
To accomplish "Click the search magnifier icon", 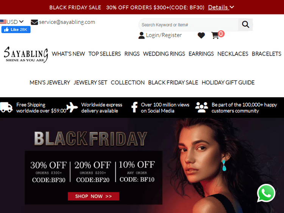I will pos(245,25).
